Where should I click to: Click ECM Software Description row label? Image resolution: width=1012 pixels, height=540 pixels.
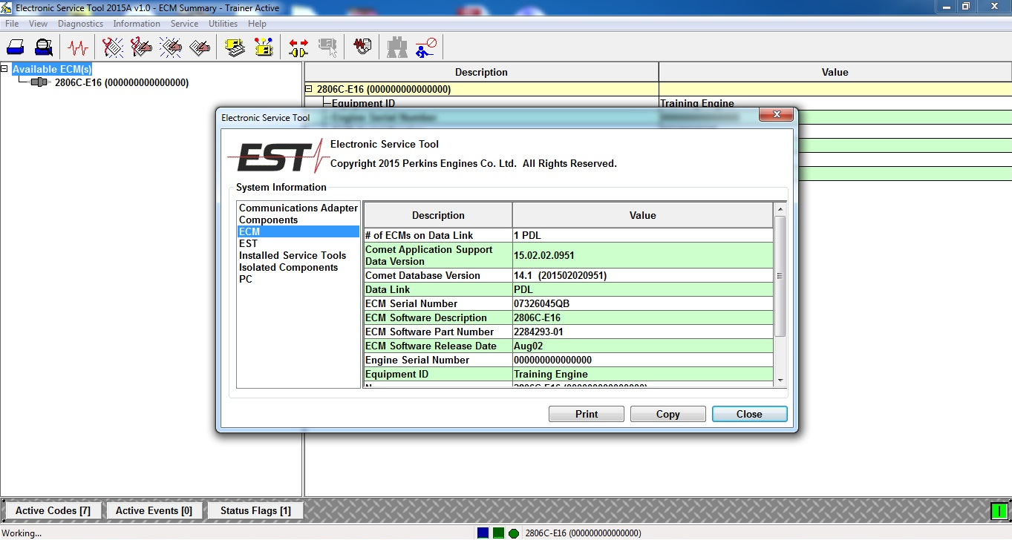pos(438,317)
